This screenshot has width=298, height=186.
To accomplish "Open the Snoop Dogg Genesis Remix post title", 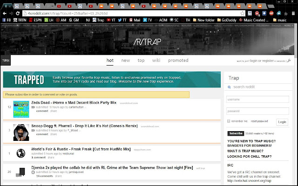I will click(84, 126).
